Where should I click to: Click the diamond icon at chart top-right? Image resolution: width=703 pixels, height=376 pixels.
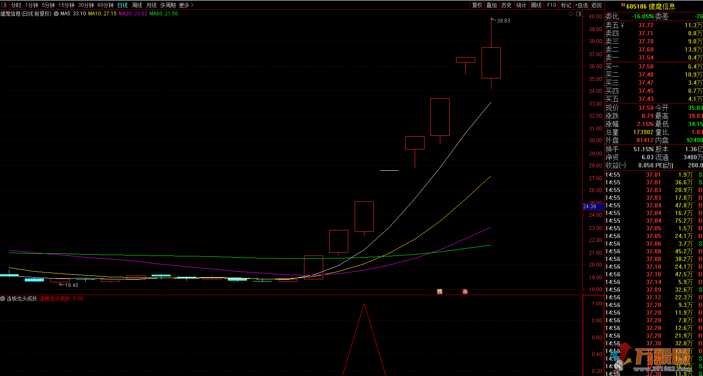tap(571, 14)
